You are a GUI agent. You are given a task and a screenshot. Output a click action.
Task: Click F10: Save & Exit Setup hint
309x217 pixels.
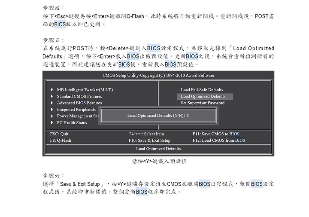click(x=150, y=140)
